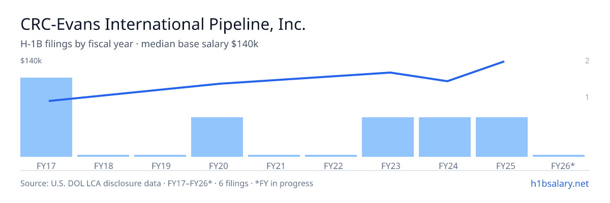
Task: Click the small FY26* bar
Action: [559, 156]
